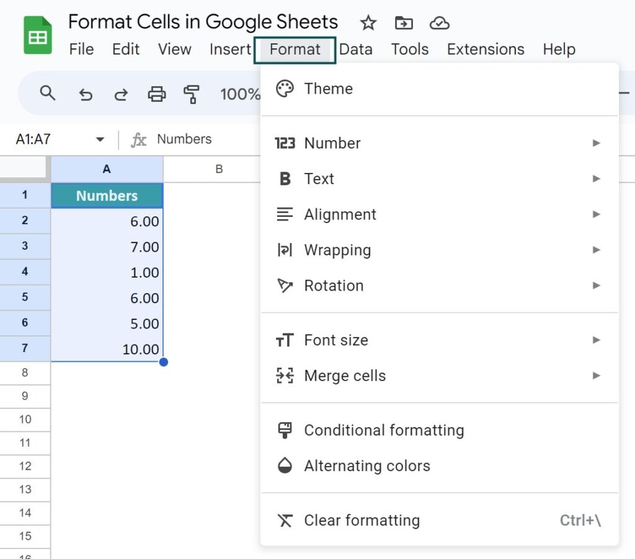Open the 100% zoom dropdown
This screenshot has width=635, height=559.
(x=240, y=94)
